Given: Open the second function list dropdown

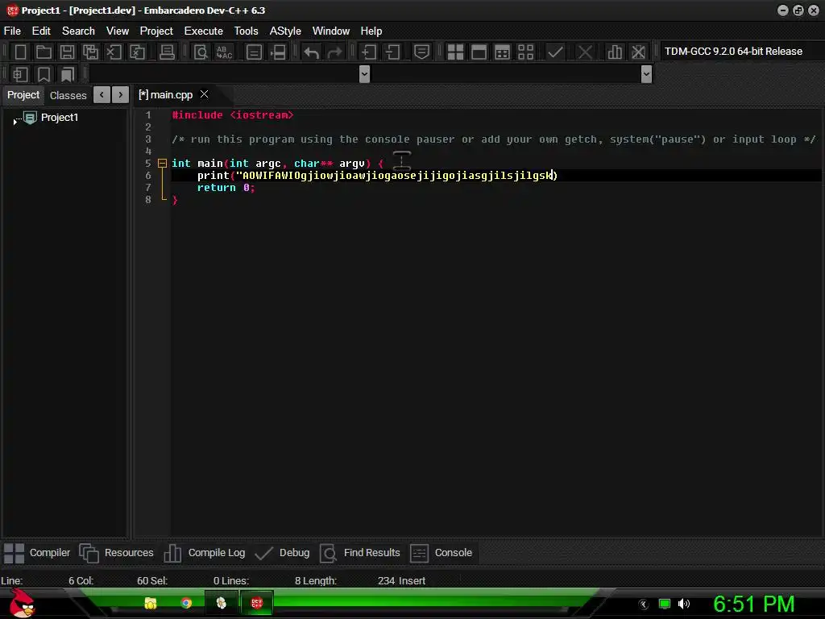Looking at the screenshot, I should pyautogui.click(x=647, y=74).
